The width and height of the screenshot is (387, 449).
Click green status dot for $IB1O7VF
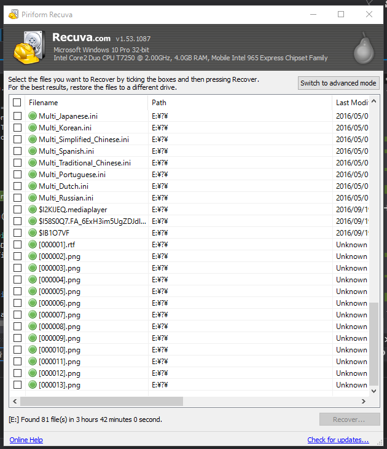[x=33, y=233]
